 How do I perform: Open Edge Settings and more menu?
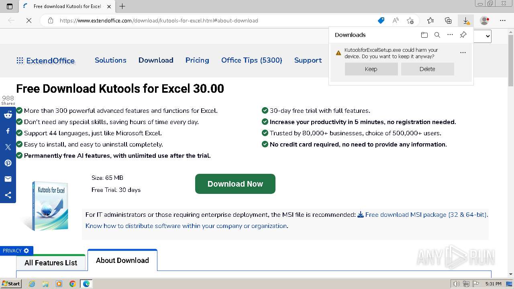click(x=503, y=20)
